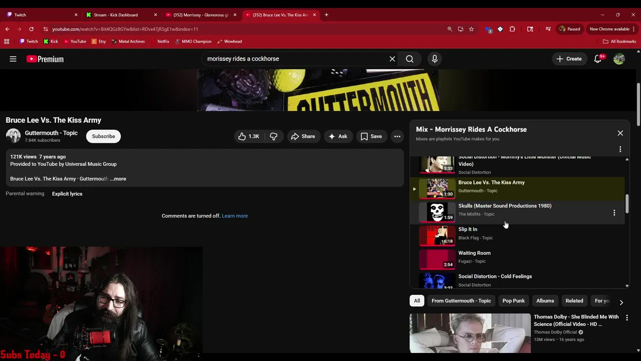Filter by From Guttermouth - Topic
Image resolution: width=641 pixels, height=361 pixels.
(461, 300)
